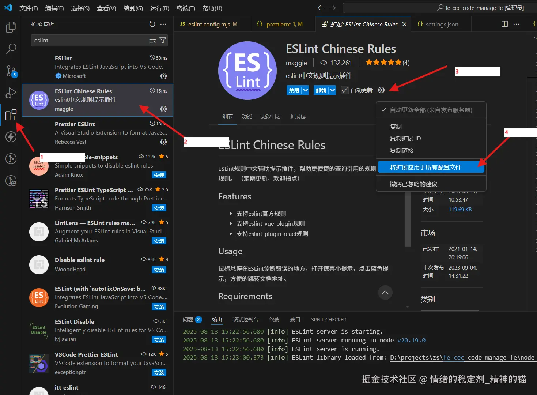Open the 文件(F) menu

(29, 8)
